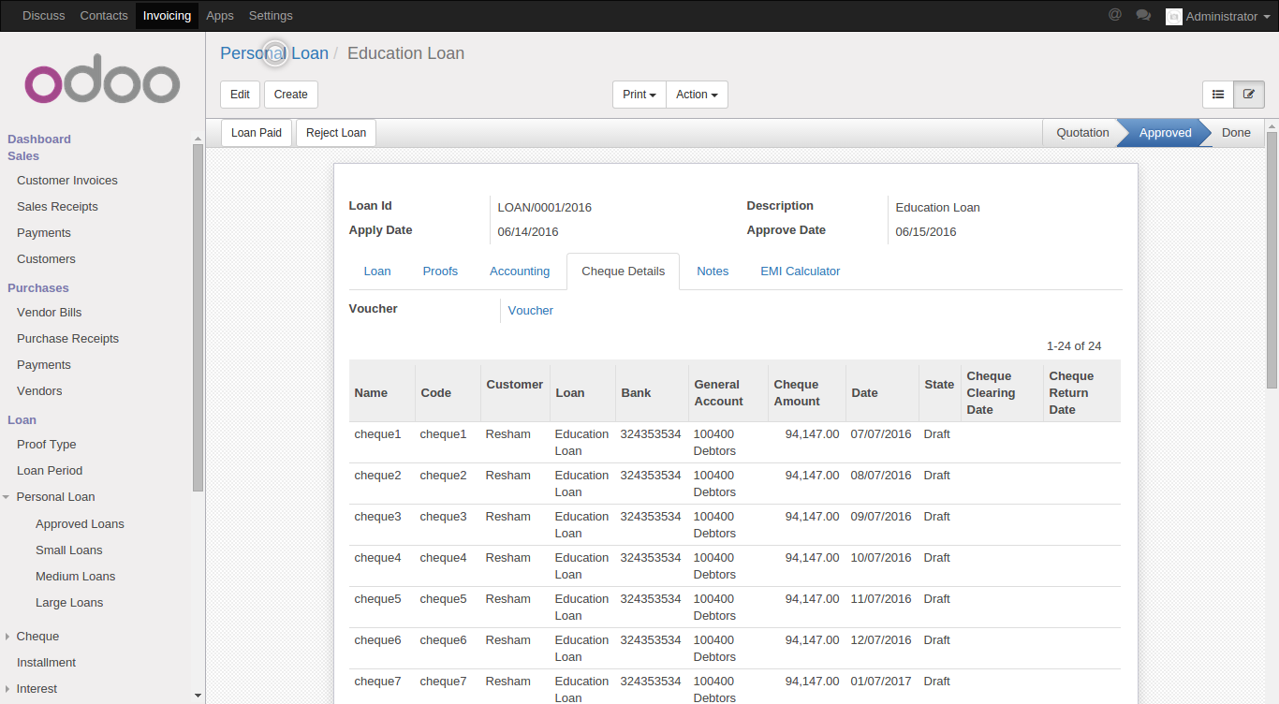Image resolution: width=1279 pixels, height=704 pixels.
Task: Click the Quotation status stage
Action: click(x=1082, y=133)
